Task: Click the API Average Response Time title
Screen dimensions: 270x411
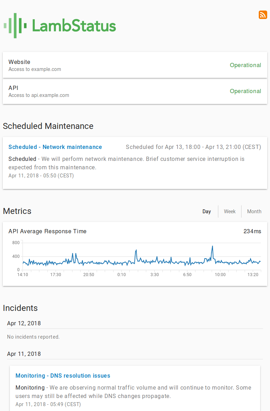Action: click(x=47, y=231)
